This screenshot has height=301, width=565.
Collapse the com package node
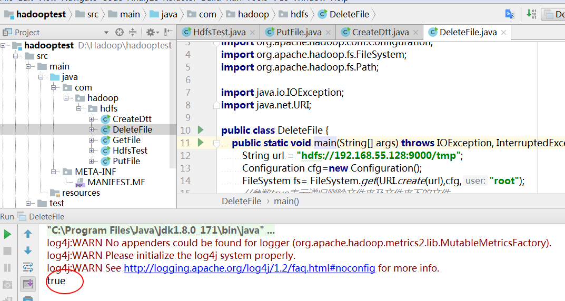tap(53, 87)
